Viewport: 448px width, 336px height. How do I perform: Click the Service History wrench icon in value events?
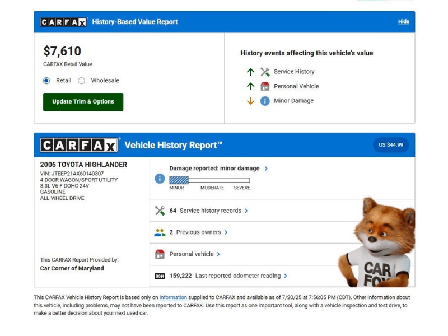pos(265,72)
